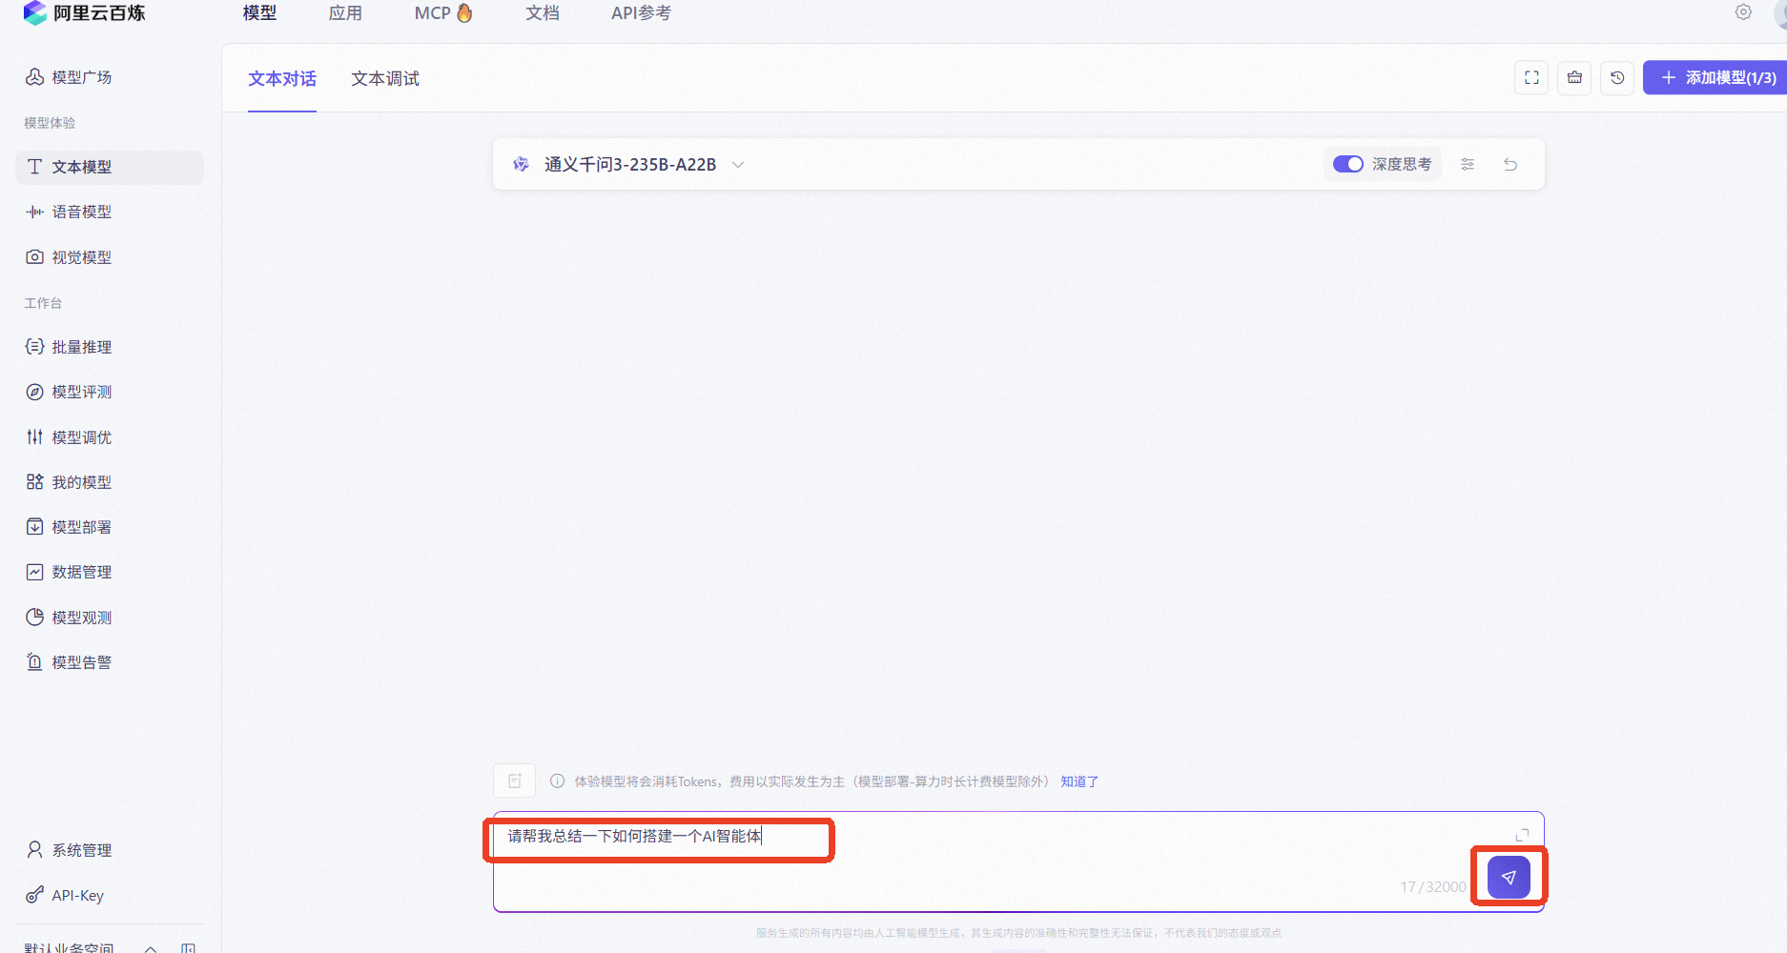Open model parameter settings sliders icon

click(x=1468, y=164)
